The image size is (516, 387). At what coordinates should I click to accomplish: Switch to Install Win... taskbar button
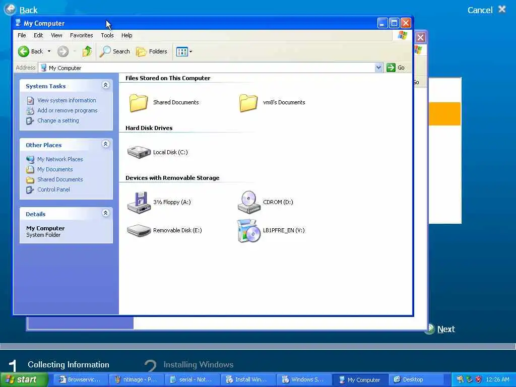pyautogui.click(x=248, y=379)
